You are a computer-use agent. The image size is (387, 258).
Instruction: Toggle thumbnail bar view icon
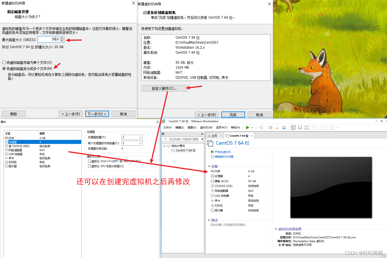pos(300,128)
